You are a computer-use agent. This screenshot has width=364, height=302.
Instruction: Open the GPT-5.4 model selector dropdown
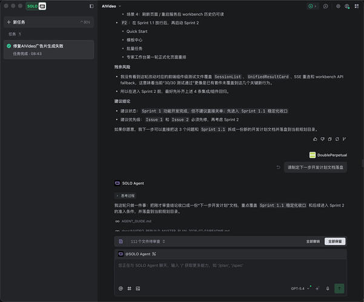[x=300, y=288]
